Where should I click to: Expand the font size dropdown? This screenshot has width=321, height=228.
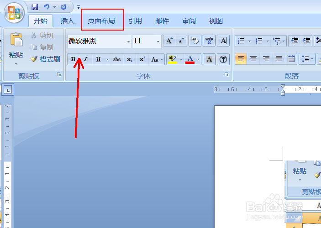pyautogui.click(x=158, y=41)
